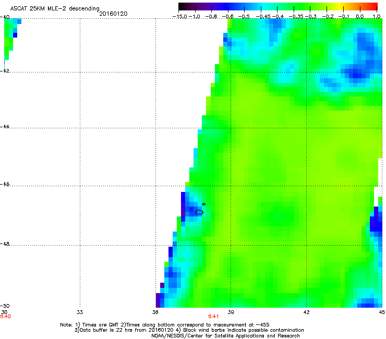Image resolution: width=386 pixels, height=339 pixels.
Task: Click the color scale label 0.0
Action: (x=360, y=17)
